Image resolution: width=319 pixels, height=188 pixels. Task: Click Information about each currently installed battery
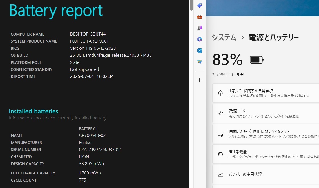coord(58,118)
